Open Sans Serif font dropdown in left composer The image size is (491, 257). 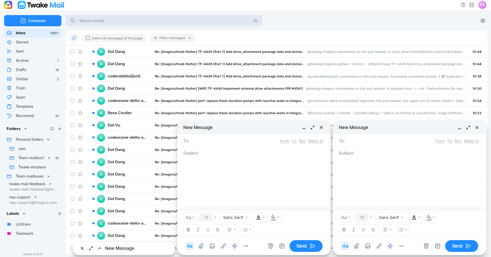235,217
